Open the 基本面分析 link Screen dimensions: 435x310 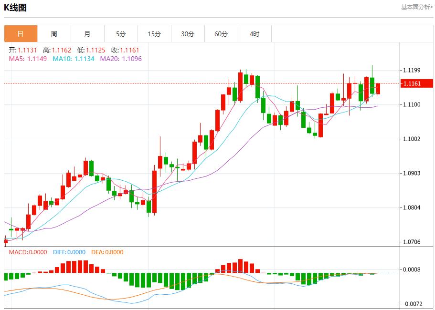pyautogui.click(x=416, y=7)
